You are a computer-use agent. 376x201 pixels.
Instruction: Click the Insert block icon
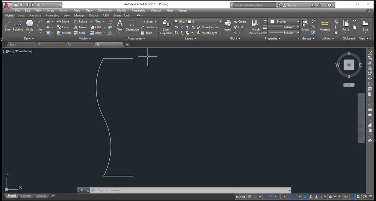(227, 26)
